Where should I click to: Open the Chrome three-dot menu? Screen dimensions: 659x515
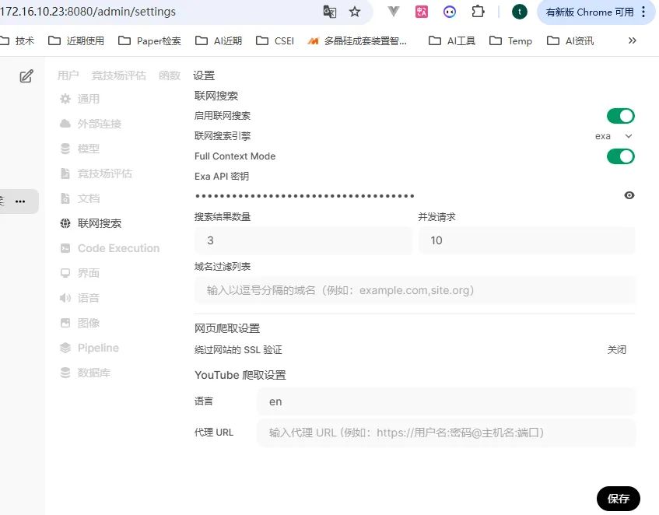[643, 12]
